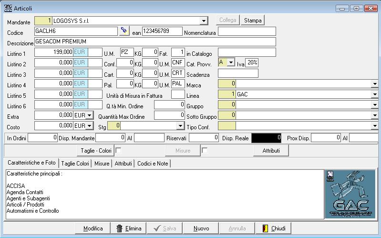
Task: Expand the Stg dropdown
Action: 180,126
